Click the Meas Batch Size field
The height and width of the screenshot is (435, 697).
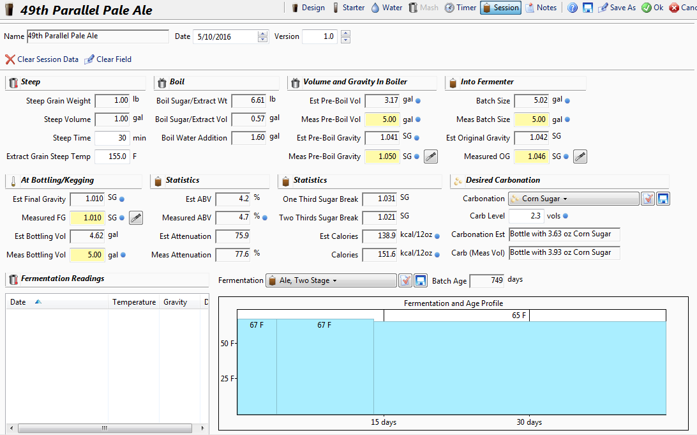point(531,119)
